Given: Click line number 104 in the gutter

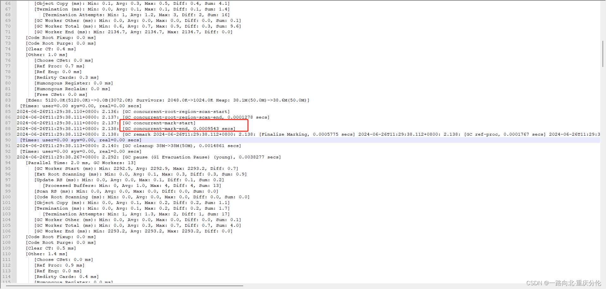Looking at the screenshot, I should (x=7, y=220).
